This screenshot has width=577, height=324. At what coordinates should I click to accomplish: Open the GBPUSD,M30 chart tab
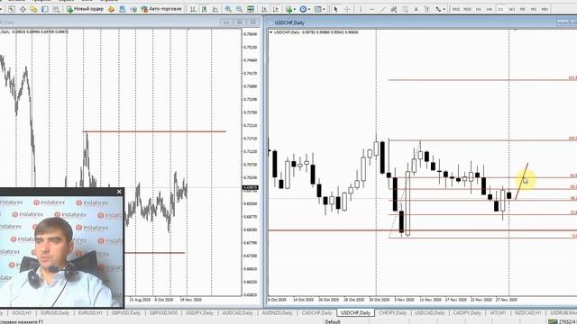pos(163,313)
